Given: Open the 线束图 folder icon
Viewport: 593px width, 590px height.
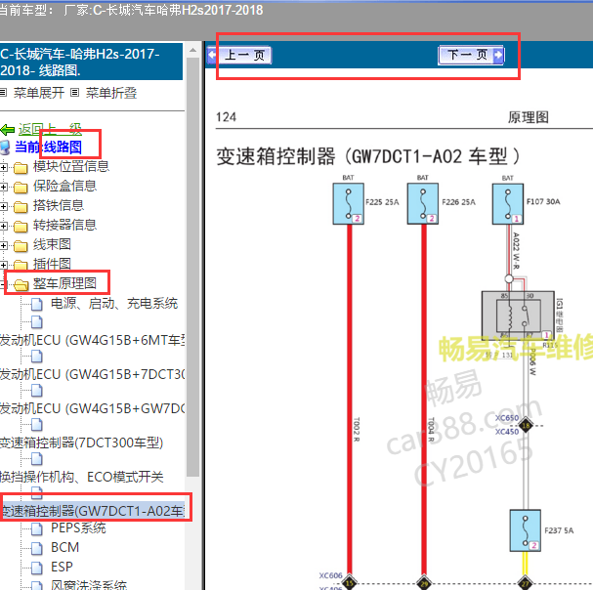Looking at the screenshot, I should [x=21, y=246].
